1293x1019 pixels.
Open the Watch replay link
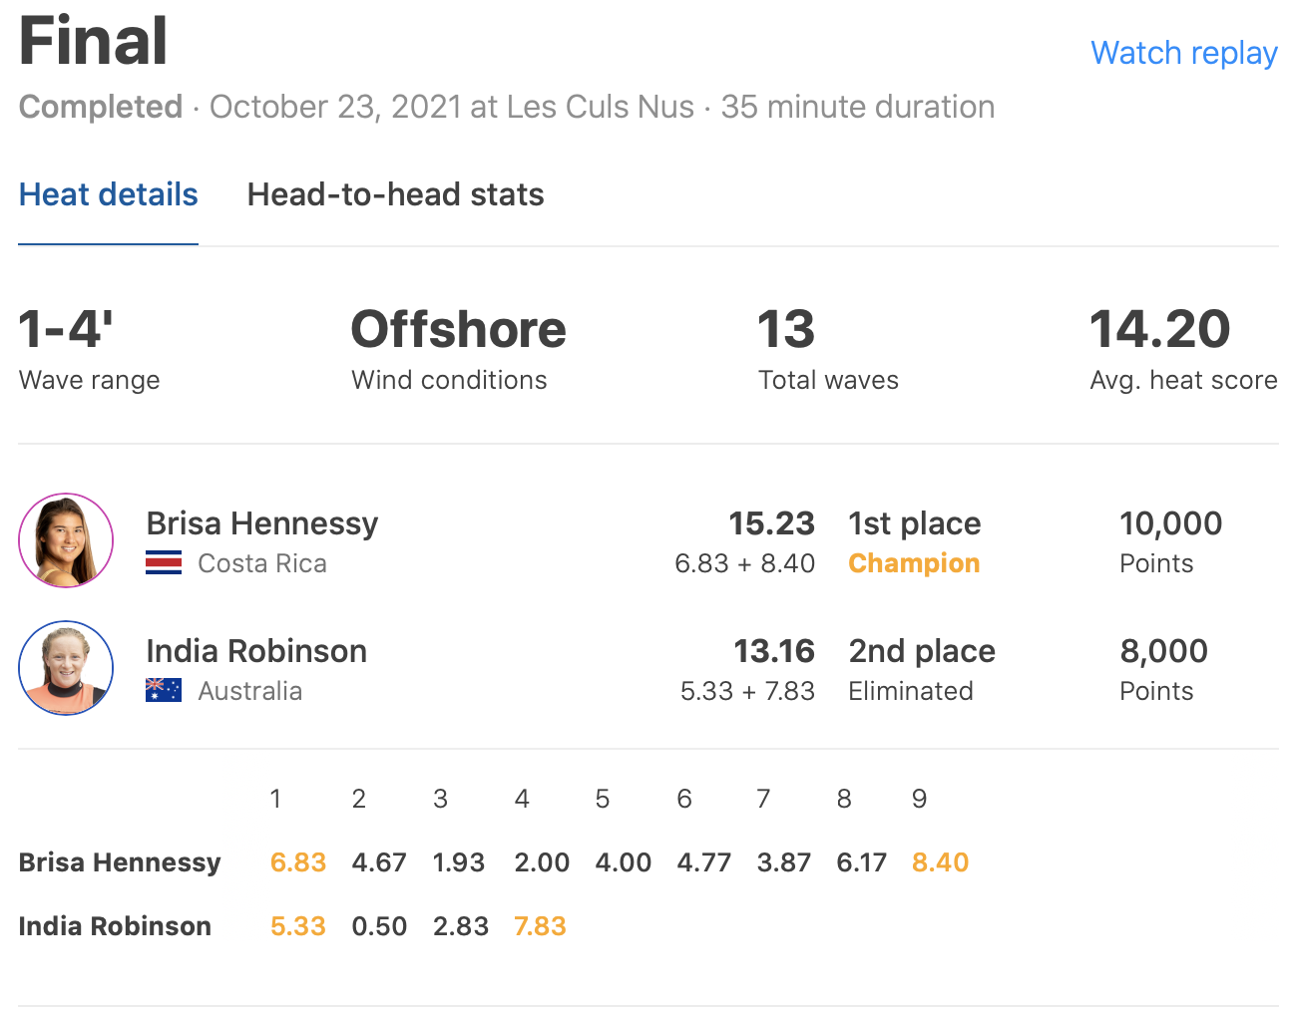coord(1183,53)
